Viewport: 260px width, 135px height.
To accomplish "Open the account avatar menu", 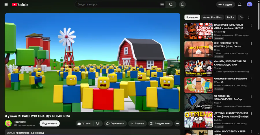I will (x=249, y=5).
